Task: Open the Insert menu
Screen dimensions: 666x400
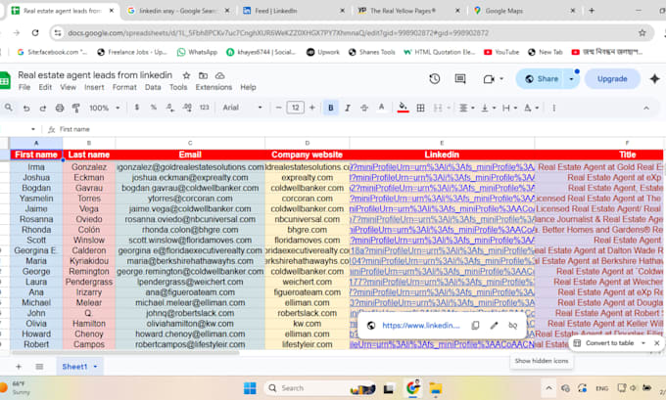Action: [94, 87]
